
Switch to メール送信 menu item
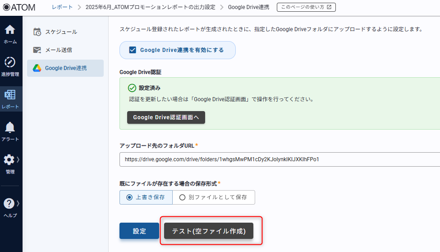59,50
